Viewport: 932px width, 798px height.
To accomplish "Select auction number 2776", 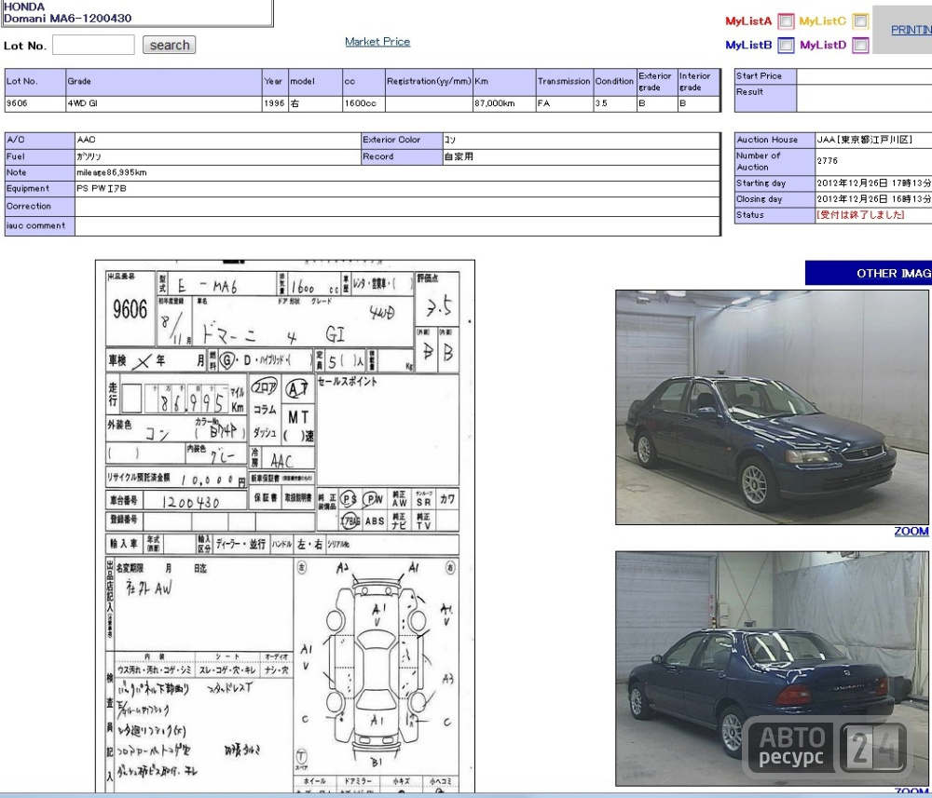I will tap(827, 161).
